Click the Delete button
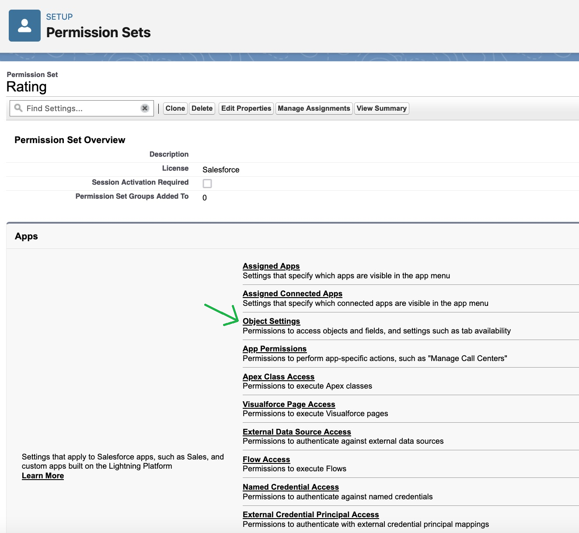Viewport: 579px width, 533px height. 202,108
